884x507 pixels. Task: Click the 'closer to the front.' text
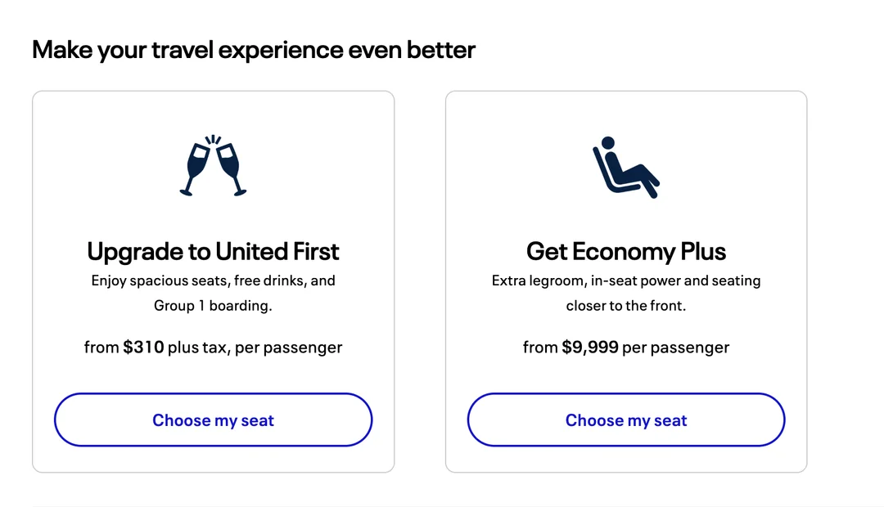[625, 306]
